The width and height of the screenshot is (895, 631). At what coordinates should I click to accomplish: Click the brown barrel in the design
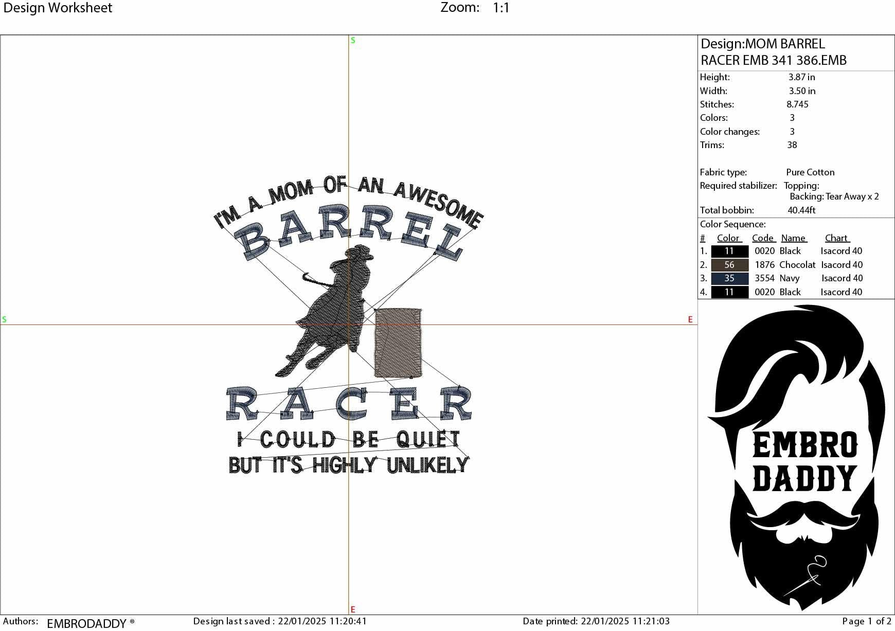398,343
